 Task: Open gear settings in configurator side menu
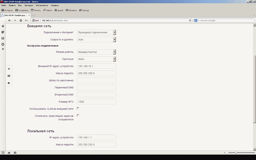9,83
